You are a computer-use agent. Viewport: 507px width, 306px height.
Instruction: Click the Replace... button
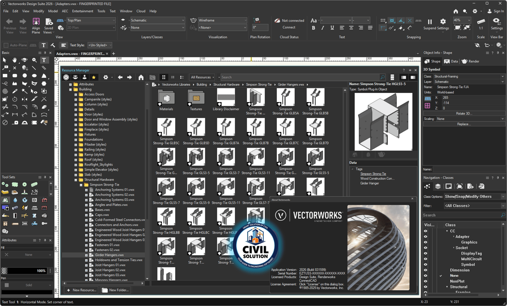coord(464,124)
